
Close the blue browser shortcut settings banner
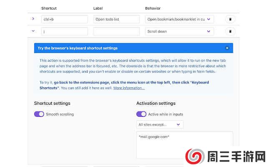coord(227,48)
